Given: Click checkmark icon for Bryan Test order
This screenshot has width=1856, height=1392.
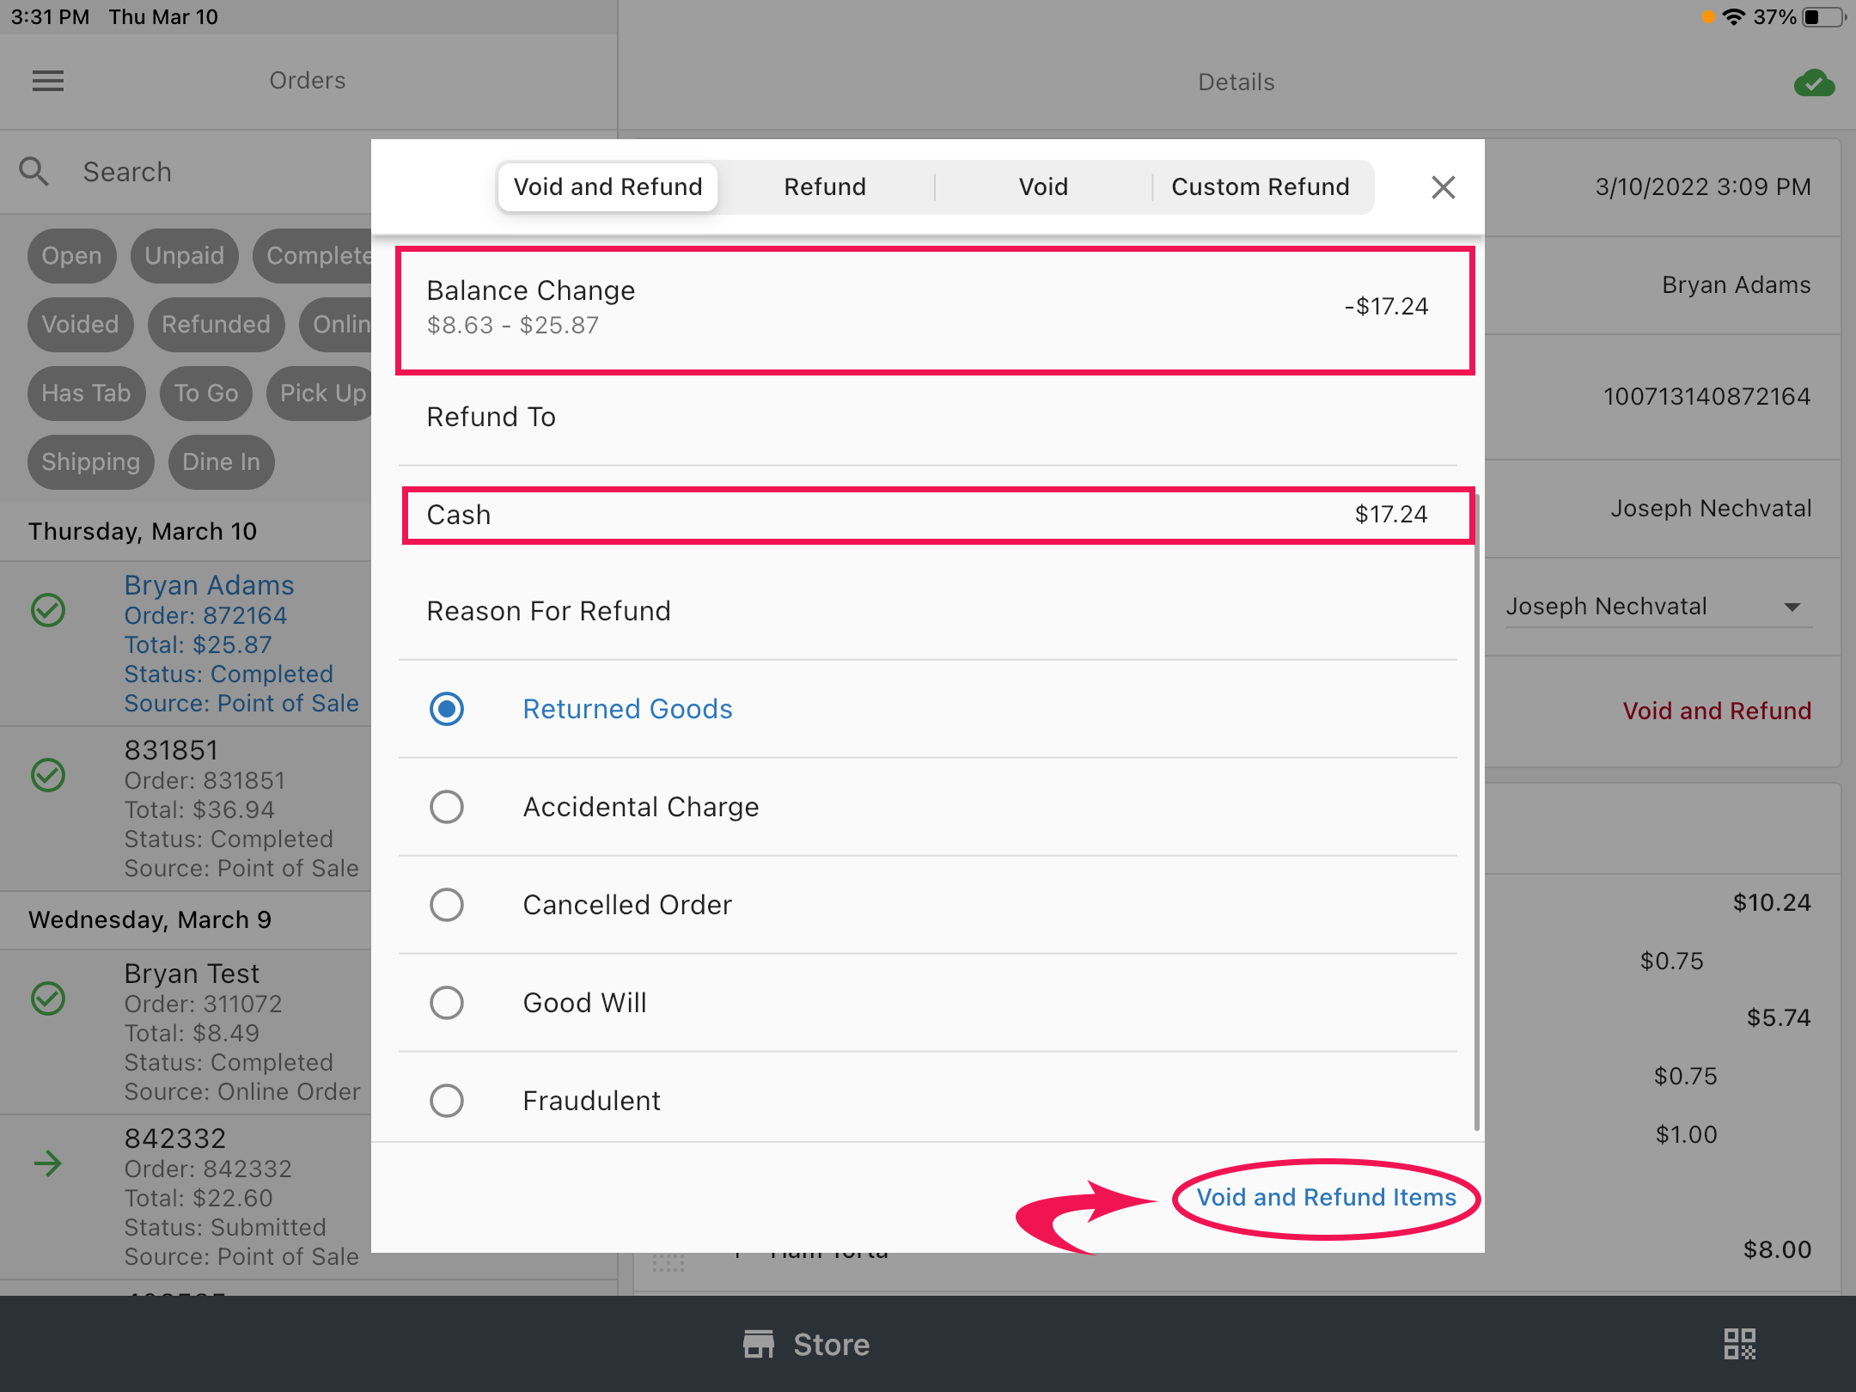Looking at the screenshot, I should click(x=48, y=998).
